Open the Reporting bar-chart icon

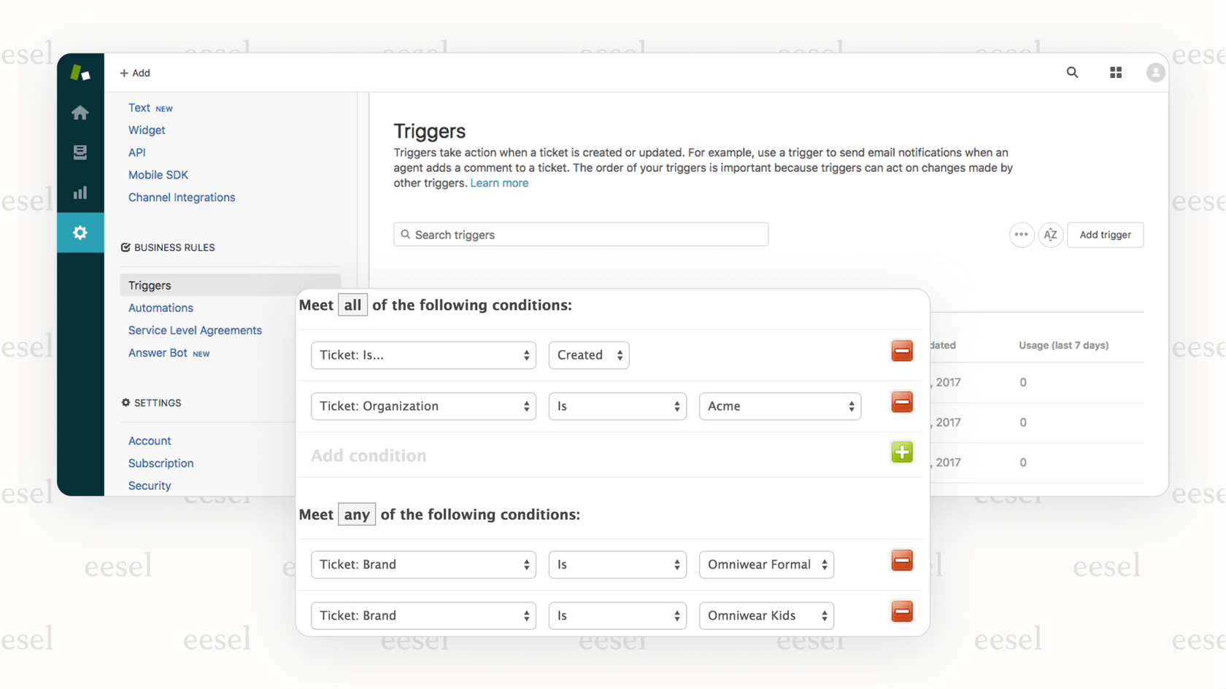[80, 192]
